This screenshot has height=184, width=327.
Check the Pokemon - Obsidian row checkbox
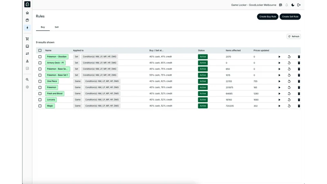40,57
